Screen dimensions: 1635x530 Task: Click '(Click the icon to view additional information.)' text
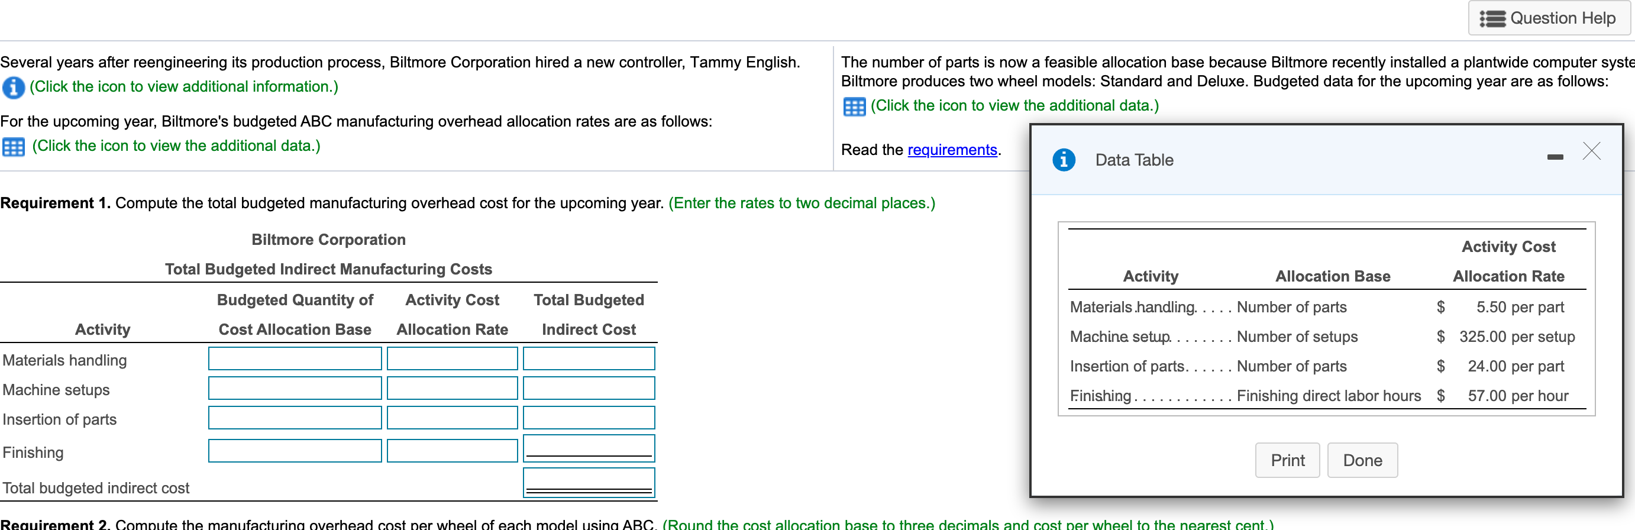pos(184,86)
